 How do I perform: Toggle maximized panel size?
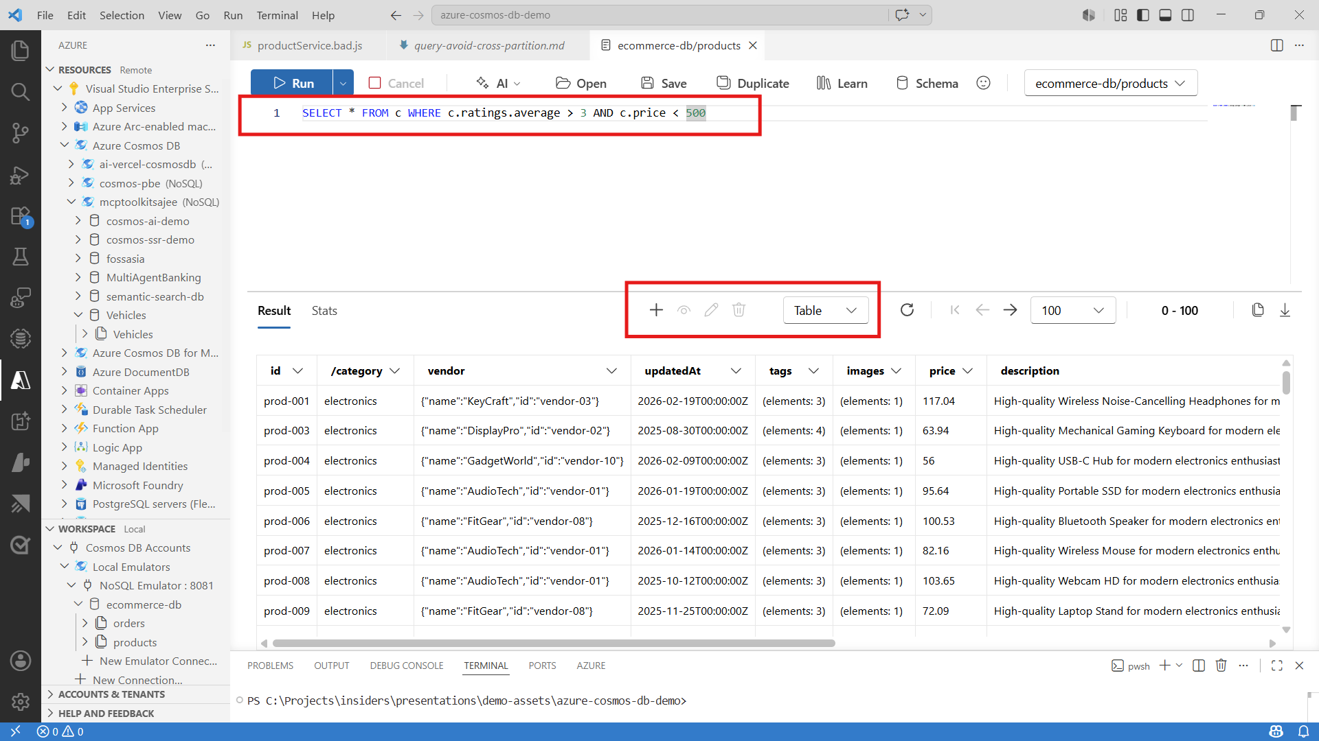coord(1276,666)
